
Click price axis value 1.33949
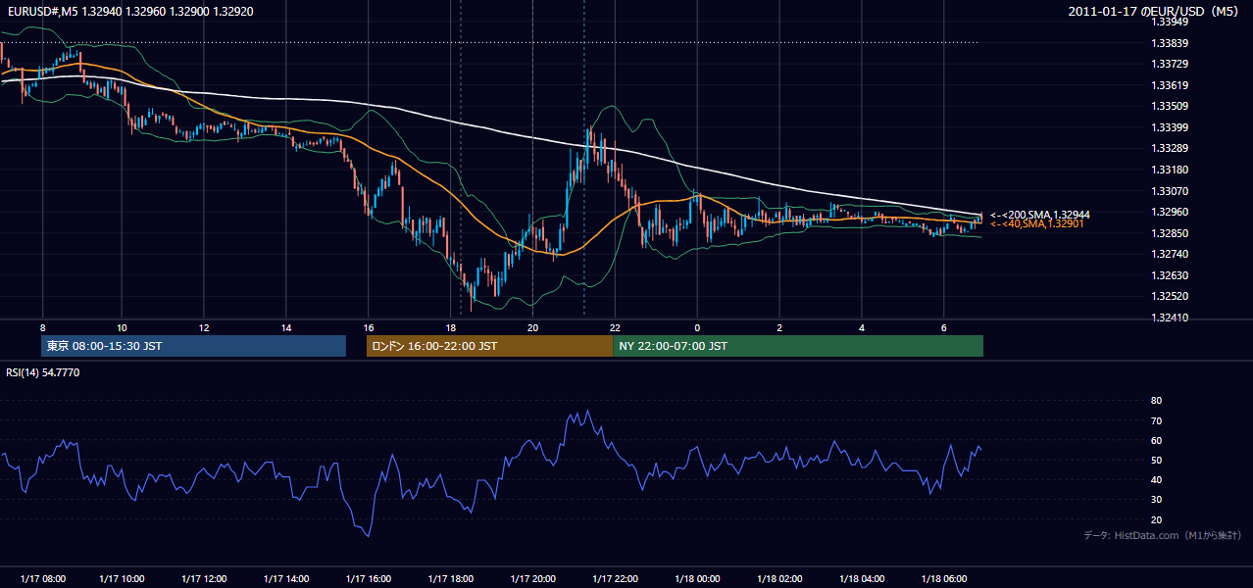pos(1170,22)
